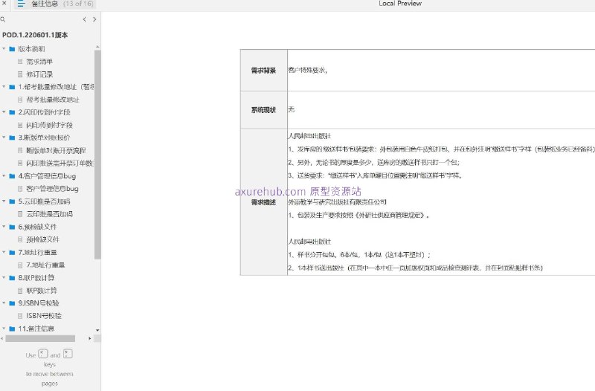The height and width of the screenshot is (391, 595).
Task: Click the folder icon for 11.备注信息
Action: (12, 329)
